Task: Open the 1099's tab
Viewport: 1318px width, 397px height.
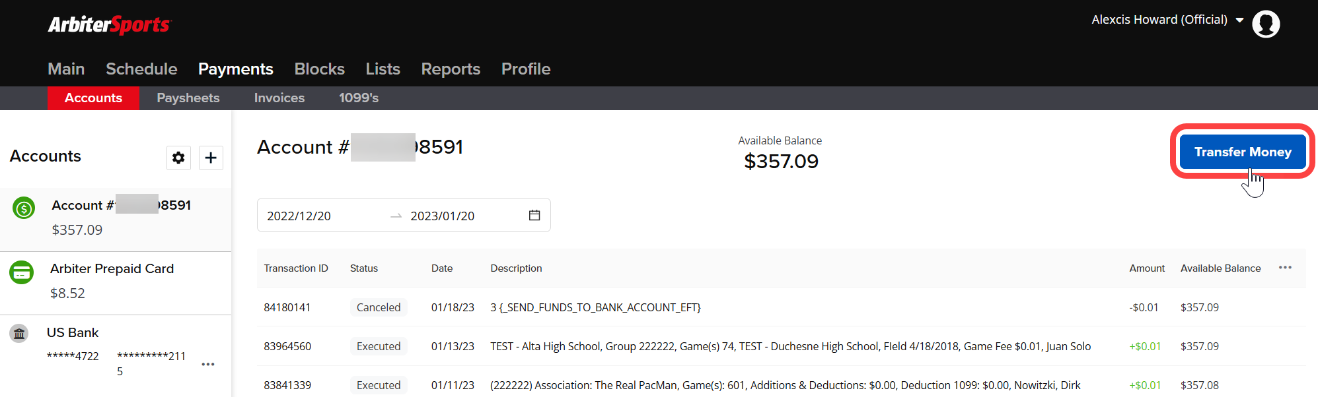Action: coord(359,98)
